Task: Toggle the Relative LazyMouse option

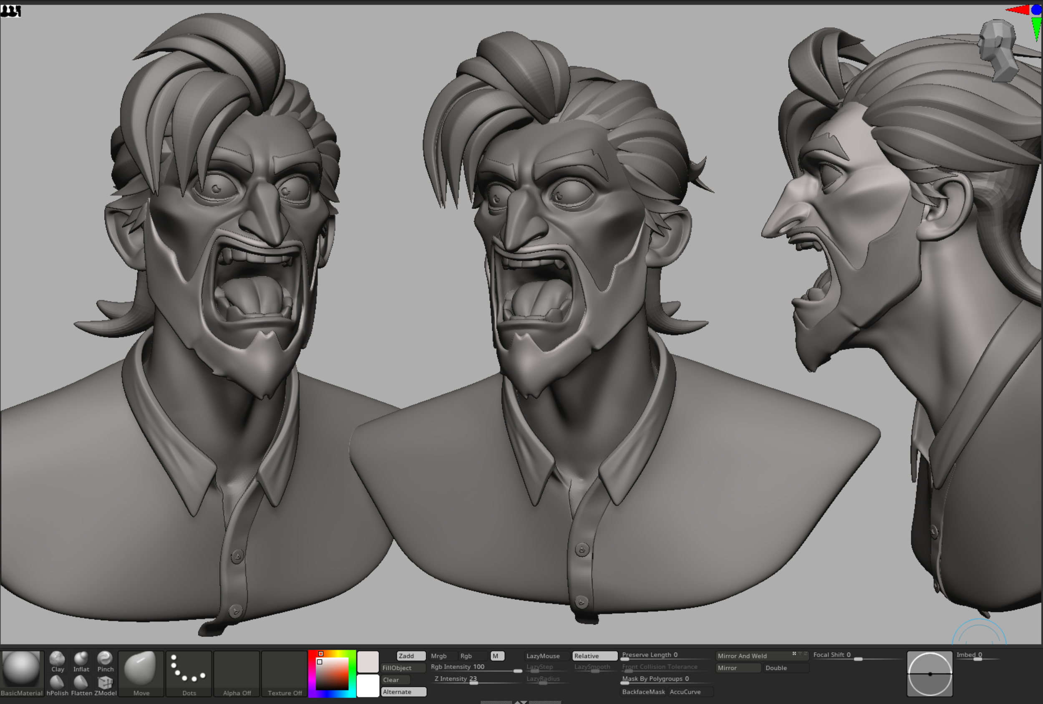Action: click(595, 656)
